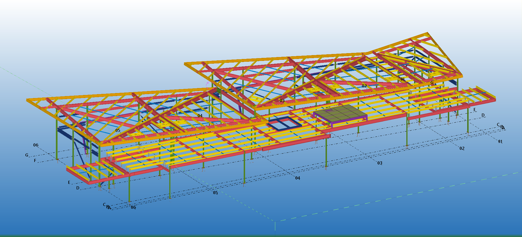Click ground-level grid label 02
522x237 pixels.
click(x=462, y=149)
